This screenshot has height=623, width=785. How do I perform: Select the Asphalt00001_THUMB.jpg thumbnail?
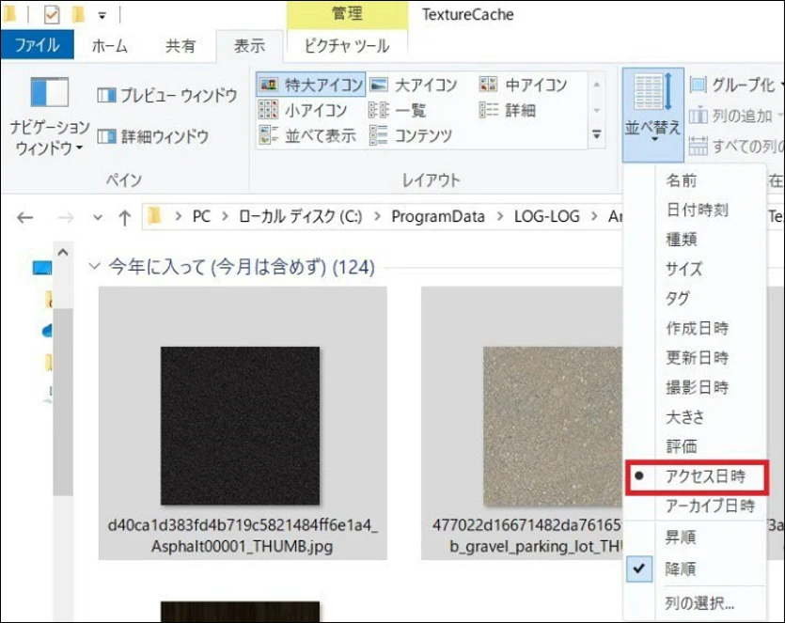tap(240, 426)
